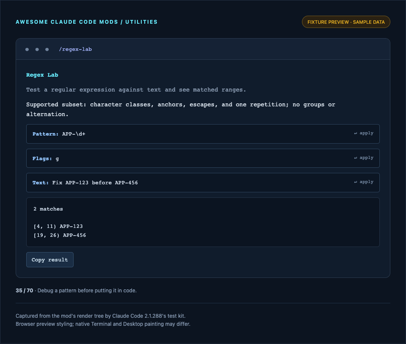The width and height of the screenshot is (406, 344).
Task: Click the '35 / 70' counter text
Action: coord(25,291)
